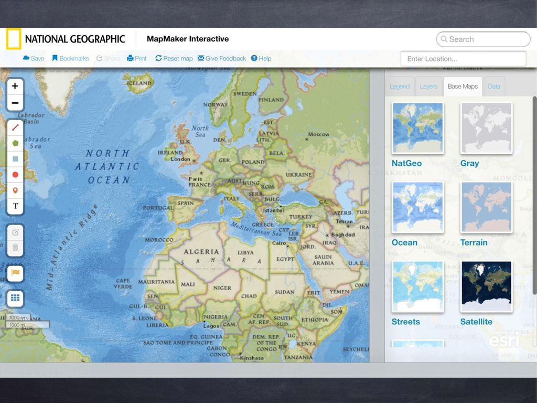This screenshot has width=537, height=403.
Task: Click the Ocean label
Action: (x=404, y=242)
